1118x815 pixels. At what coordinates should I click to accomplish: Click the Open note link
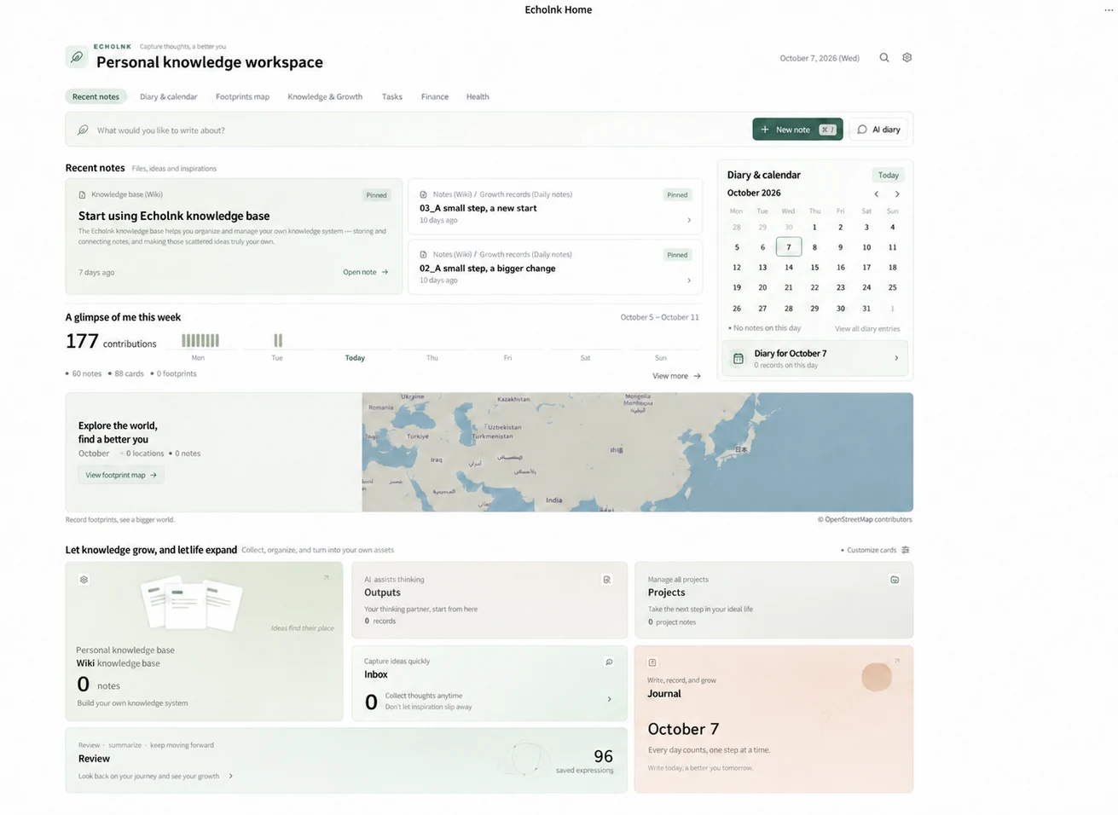365,272
